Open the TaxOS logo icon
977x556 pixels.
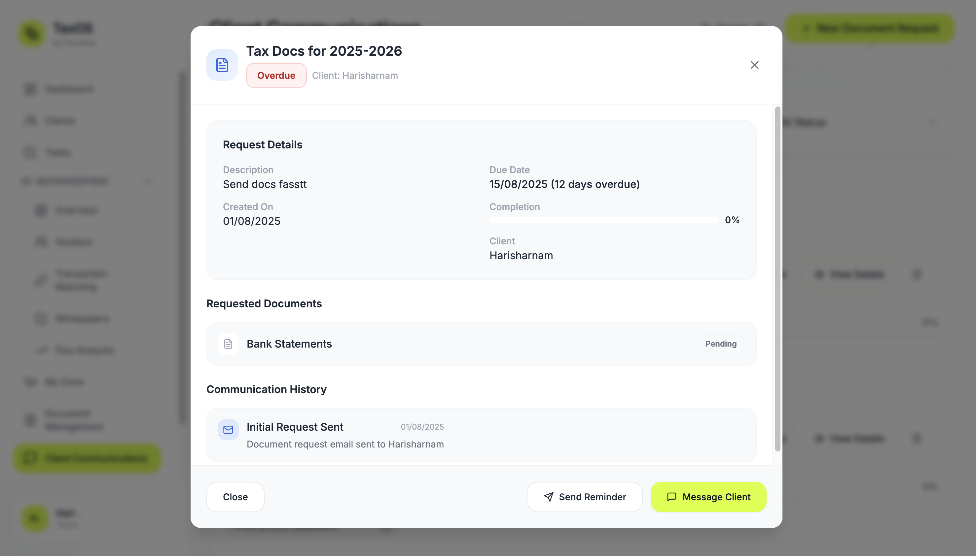[32, 34]
